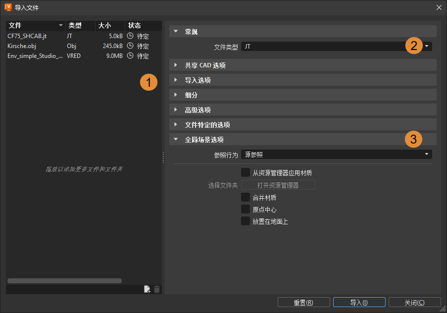Click the add files icon below the file list
The width and height of the screenshot is (447, 313).
click(147, 289)
